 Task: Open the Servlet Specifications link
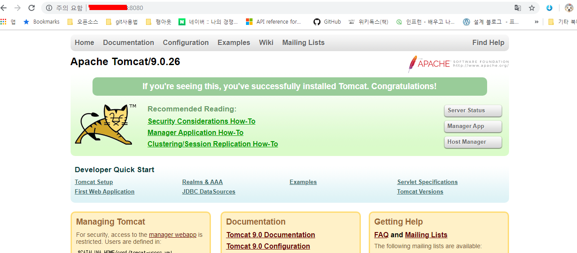point(427,182)
